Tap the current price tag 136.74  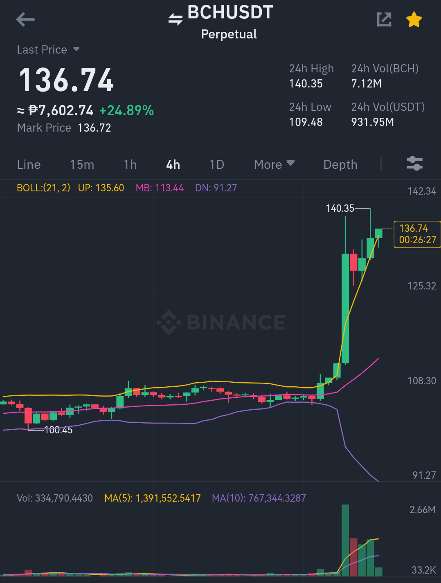[x=417, y=234]
